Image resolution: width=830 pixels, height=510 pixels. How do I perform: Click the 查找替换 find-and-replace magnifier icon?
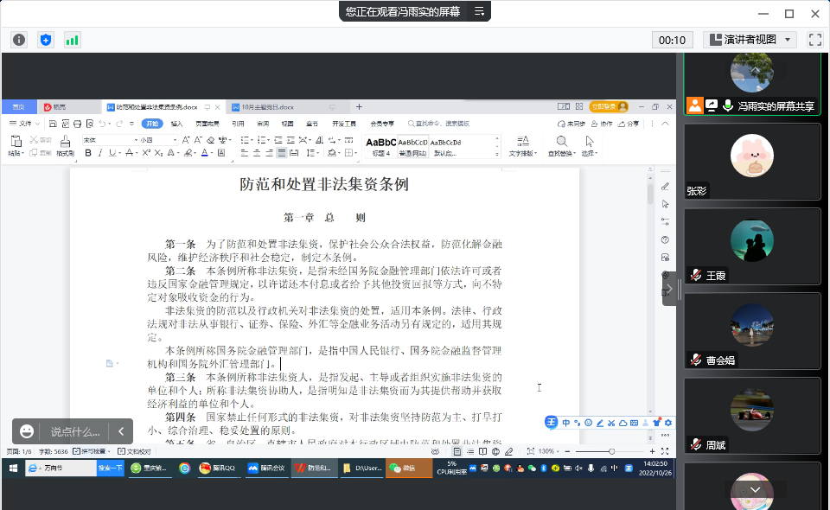pyautogui.click(x=561, y=143)
